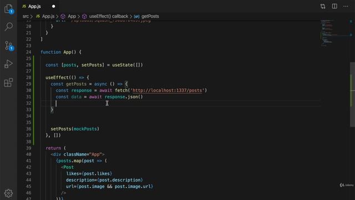Click 'likes={post.likes}' attribute
The image size is (355, 200).
[89, 173]
